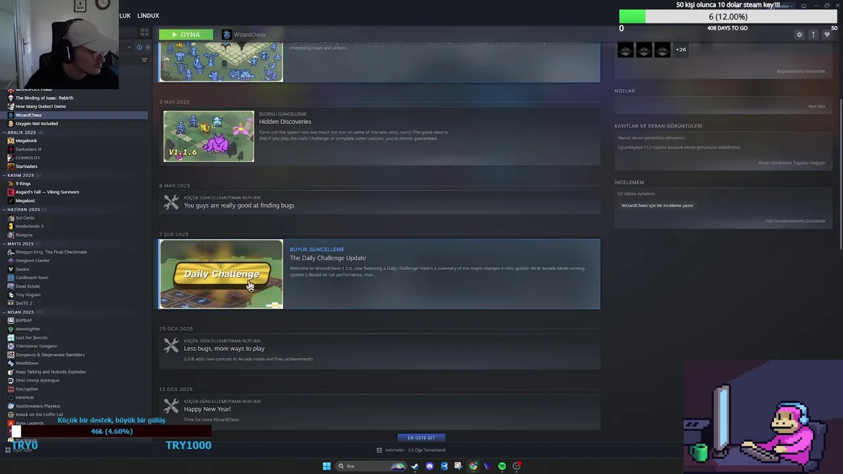Click the COMBOLITE game icon
This screenshot has width=843, height=474.
pyautogui.click(x=11, y=158)
